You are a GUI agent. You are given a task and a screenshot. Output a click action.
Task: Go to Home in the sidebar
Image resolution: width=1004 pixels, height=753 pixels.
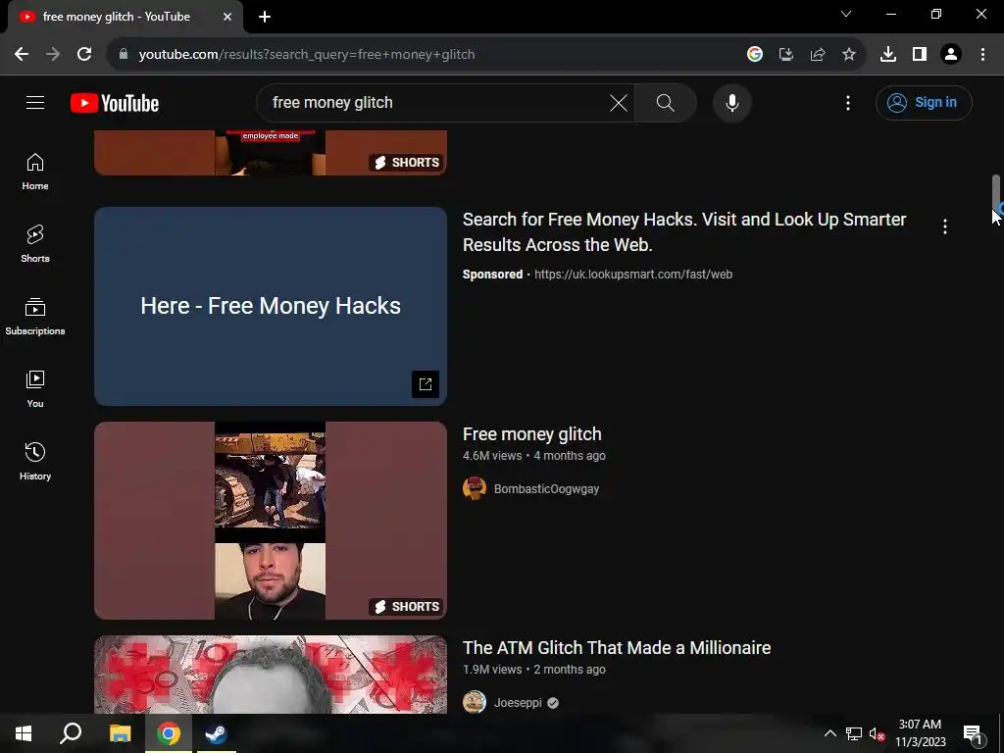coord(35,172)
